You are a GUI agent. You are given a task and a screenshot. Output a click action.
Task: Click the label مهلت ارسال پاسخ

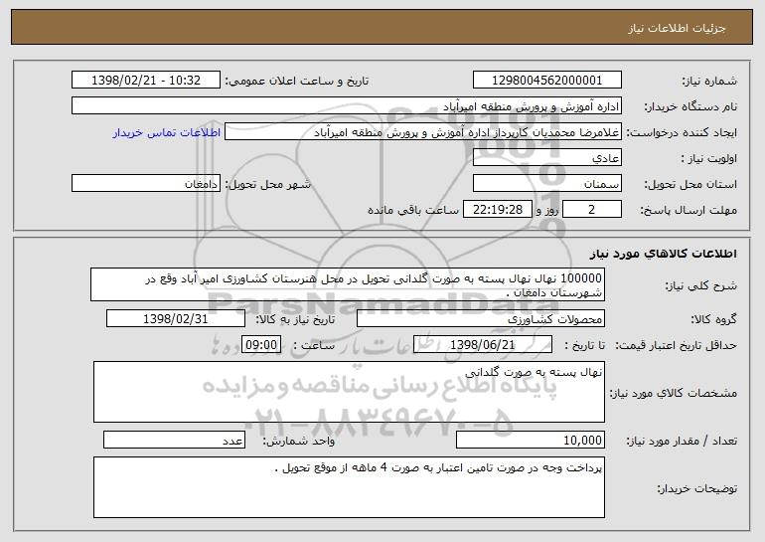pyautogui.click(x=688, y=210)
